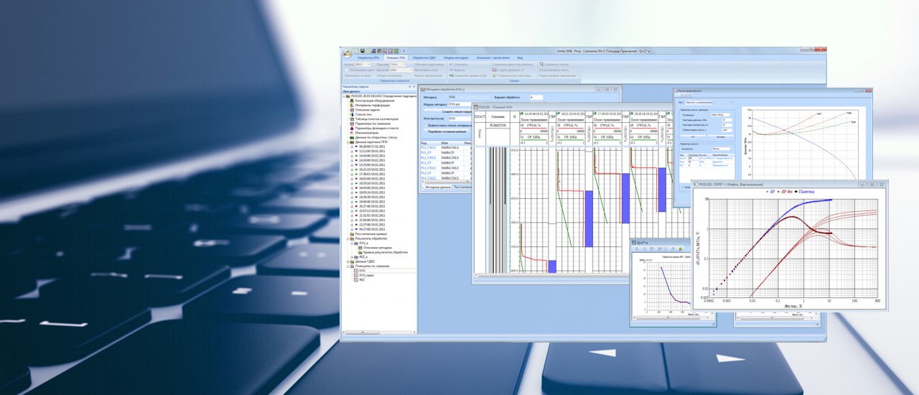Collapse the 'Результаты обработки' tree node

tap(347, 238)
